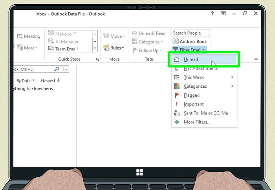Open the By Date arrangement dropdown
The width and height of the screenshot is (275, 190).
pyautogui.click(x=26, y=81)
